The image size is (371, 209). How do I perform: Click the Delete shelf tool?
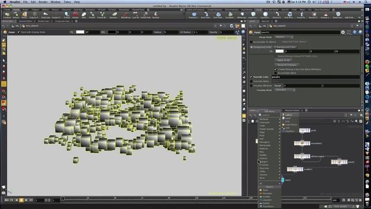pos(75,15)
